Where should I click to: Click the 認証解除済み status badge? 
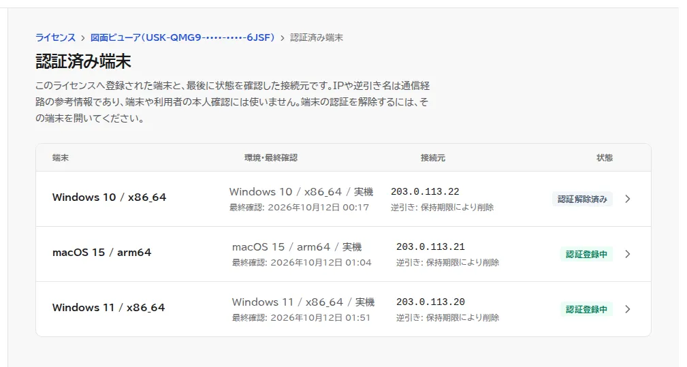pos(582,200)
